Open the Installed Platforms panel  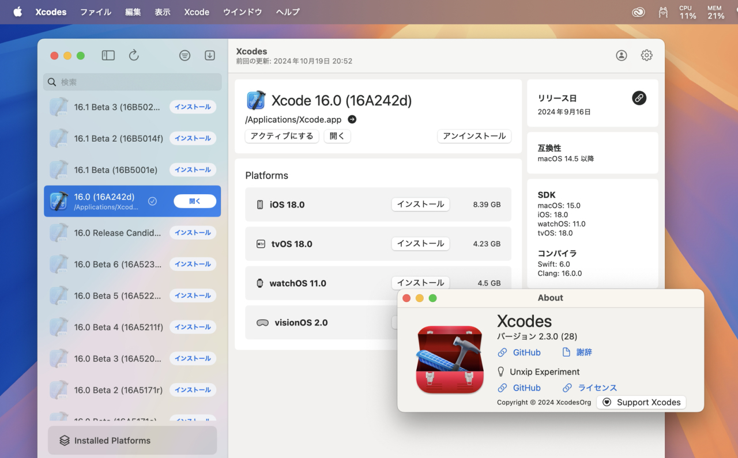point(133,441)
